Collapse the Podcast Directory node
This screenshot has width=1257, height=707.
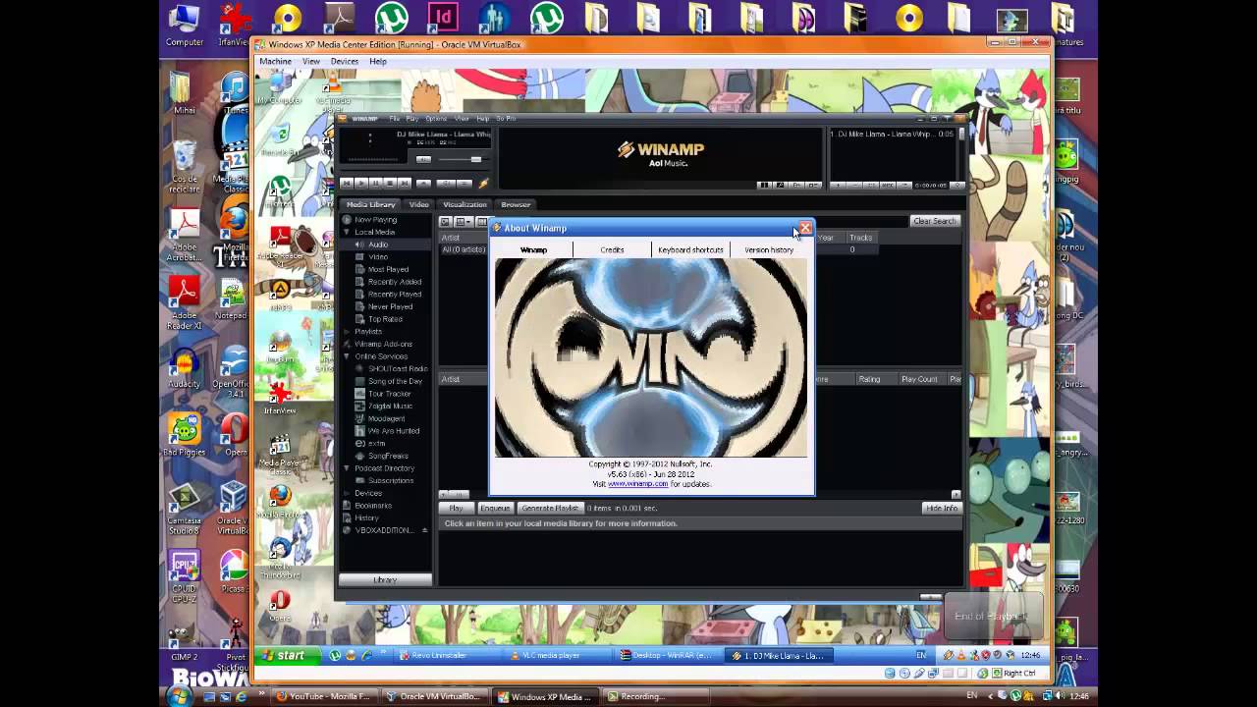(x=347, y=467)
